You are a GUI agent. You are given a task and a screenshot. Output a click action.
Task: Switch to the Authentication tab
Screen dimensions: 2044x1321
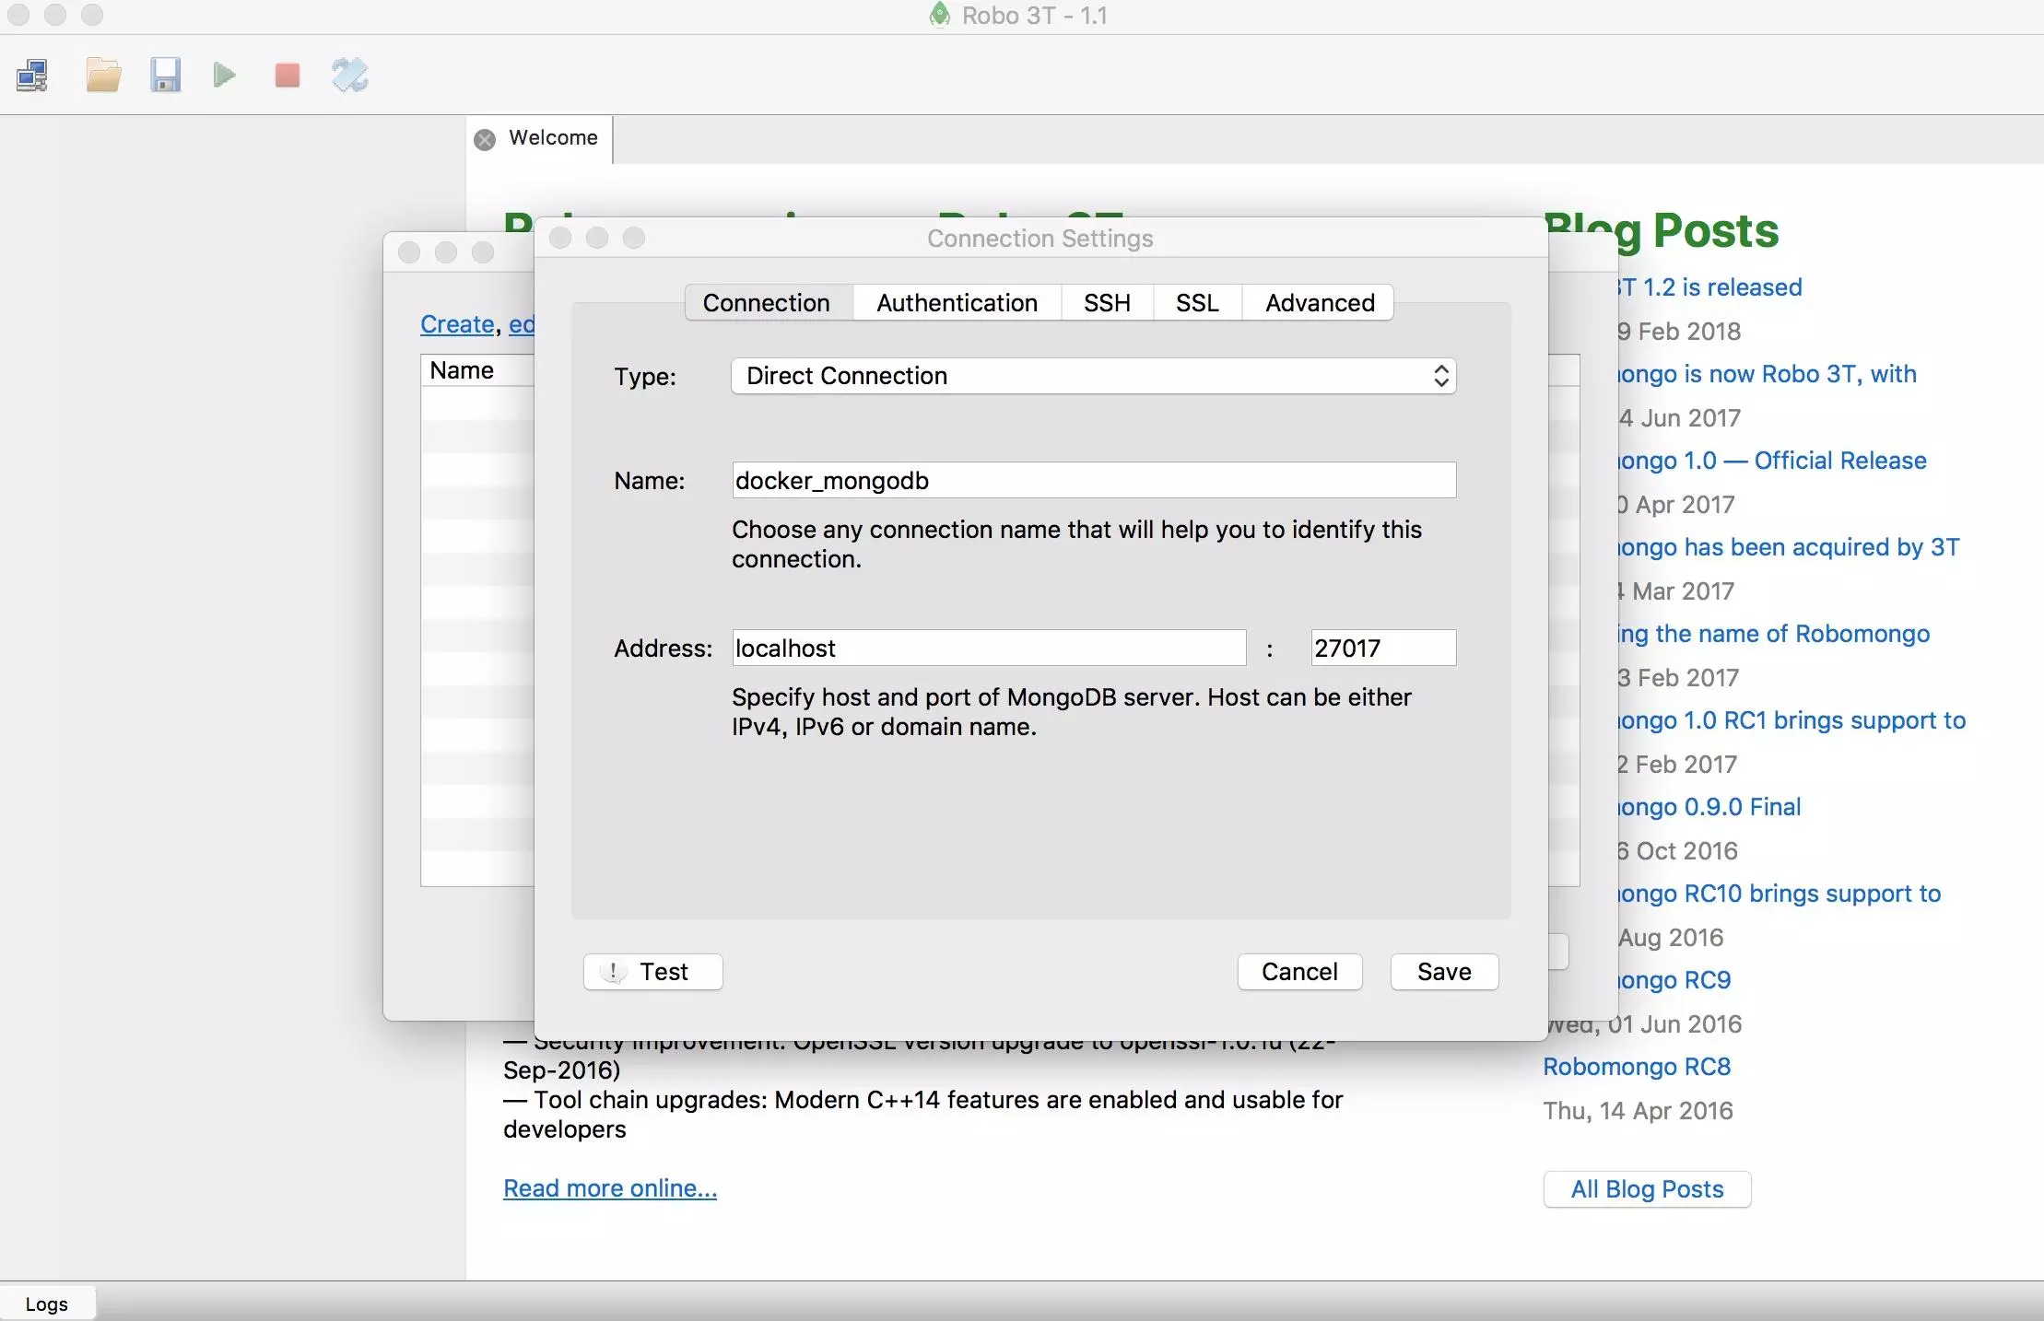[x=957, y=303]
